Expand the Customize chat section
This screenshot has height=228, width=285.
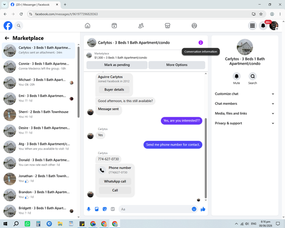(x=245, y=94)
